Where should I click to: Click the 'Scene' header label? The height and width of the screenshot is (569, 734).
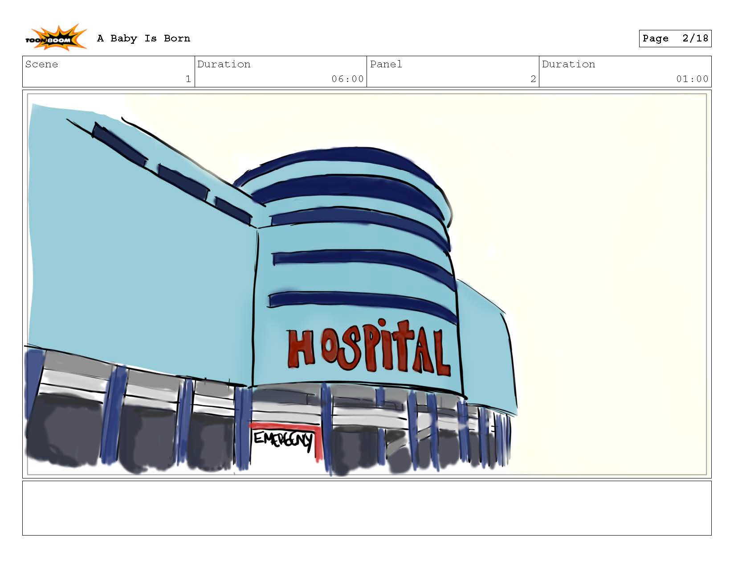[41, 64]
